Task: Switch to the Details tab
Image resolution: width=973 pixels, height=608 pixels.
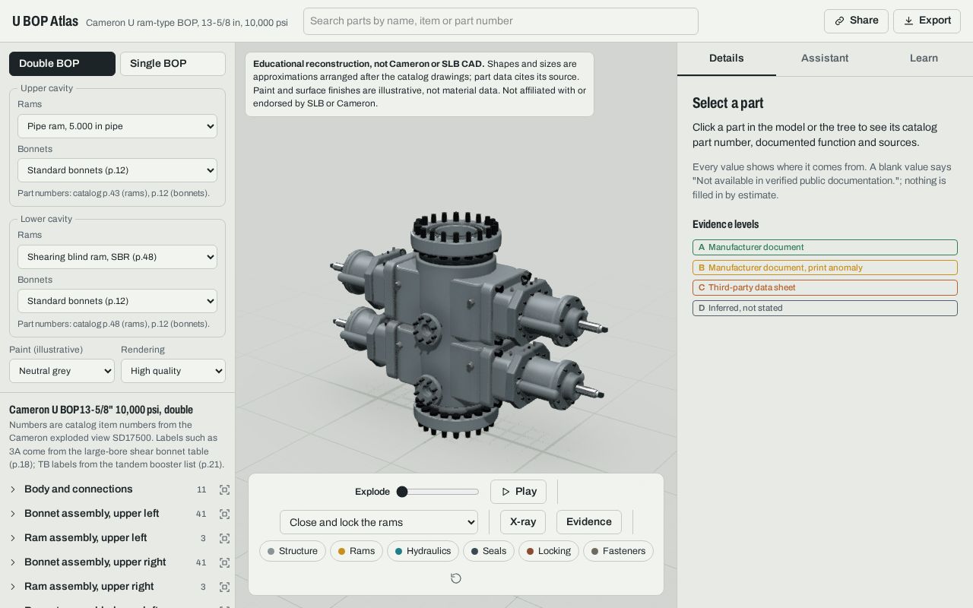Action: coord(727,59)
